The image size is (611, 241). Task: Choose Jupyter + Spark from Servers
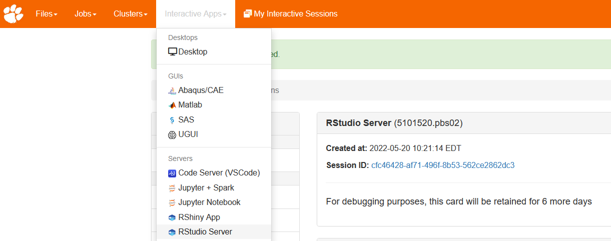(214, 188)
